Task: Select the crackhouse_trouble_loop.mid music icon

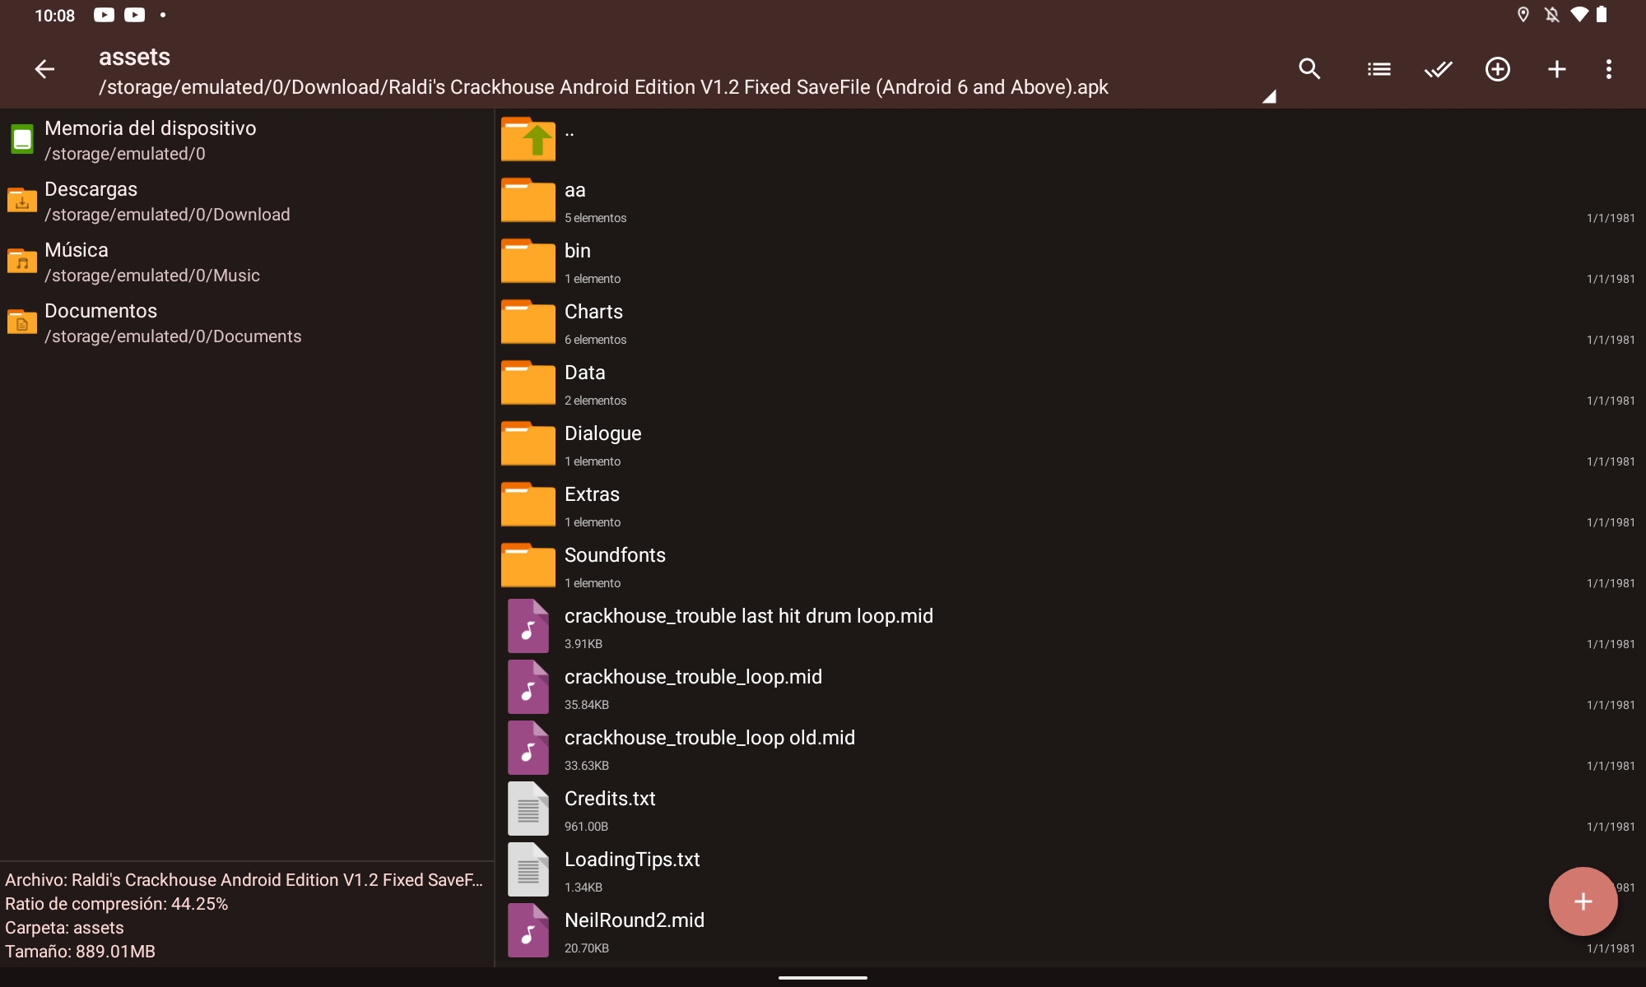Action: pos(528,687)
